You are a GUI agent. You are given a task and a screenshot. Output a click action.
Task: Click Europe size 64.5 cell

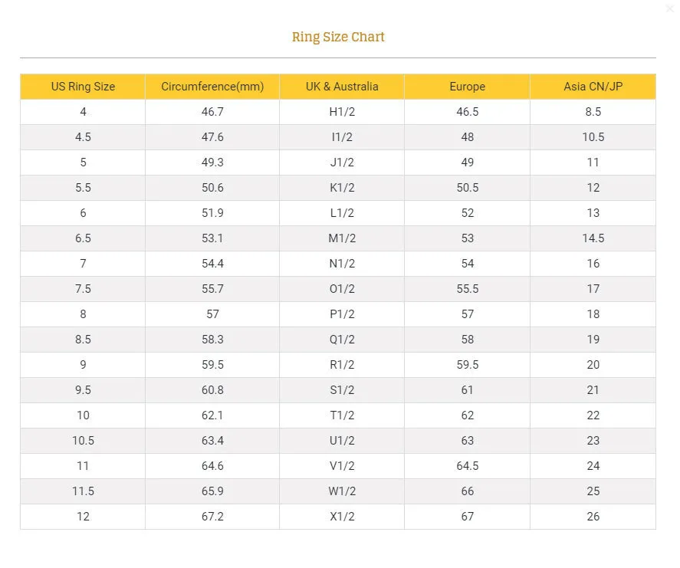point(467,466)
